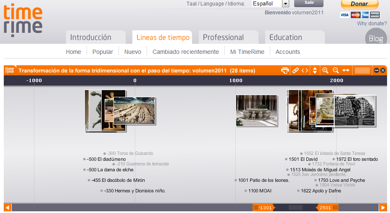Open the Accounts submenu item
Screen dimensions: 390x213
point(288,52)
